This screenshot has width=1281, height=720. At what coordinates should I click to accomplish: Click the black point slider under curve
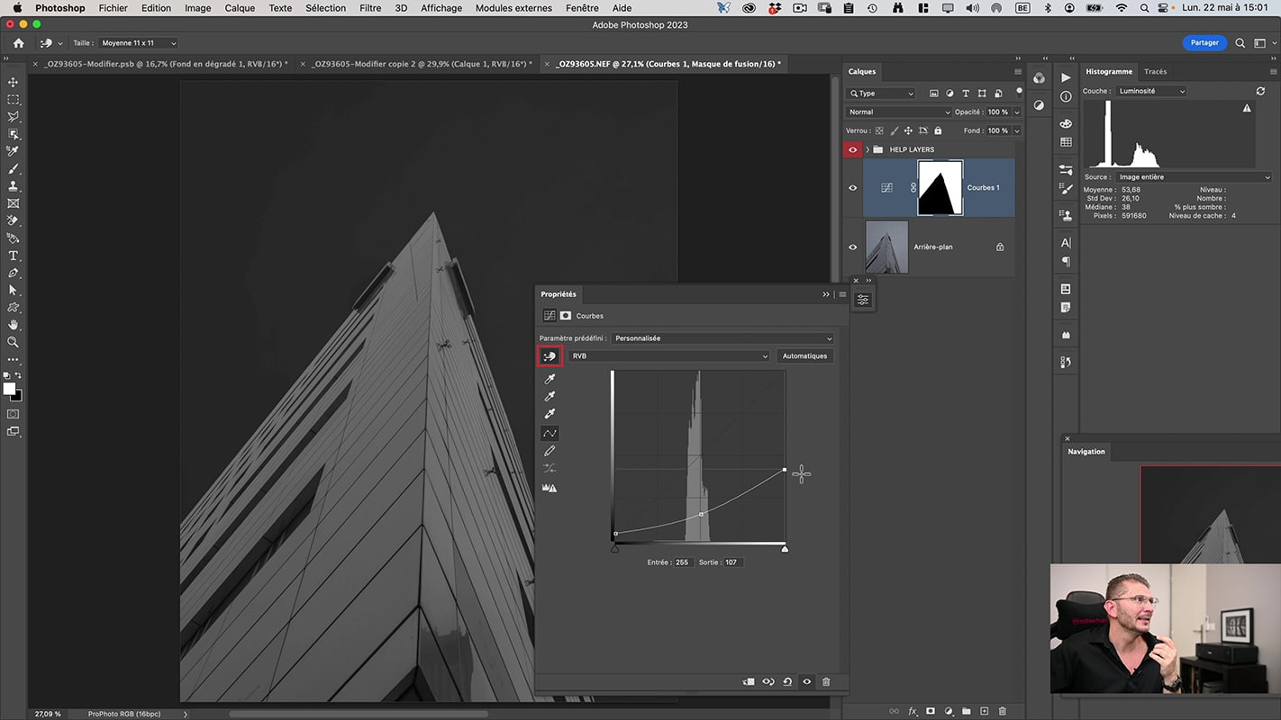615,548
